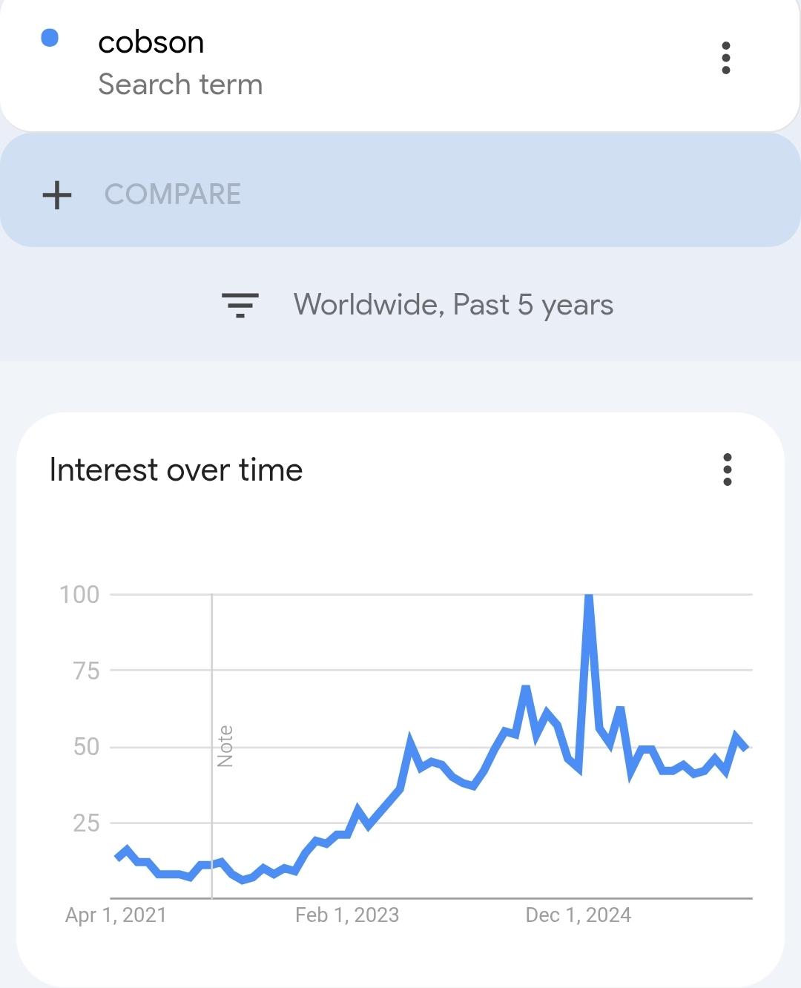The height and width of the screenshot is (988, 801).
Task: Tap the filter icon beside Worldwide
Action: [240, 305]
